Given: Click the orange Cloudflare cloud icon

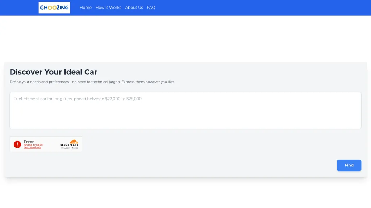Looking at the screenshot, I should coord(74,142).
